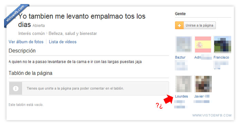Screen dimensions: 238x126
Task: Open Javier's profile thumbnail
Action: tap(203, 84)
